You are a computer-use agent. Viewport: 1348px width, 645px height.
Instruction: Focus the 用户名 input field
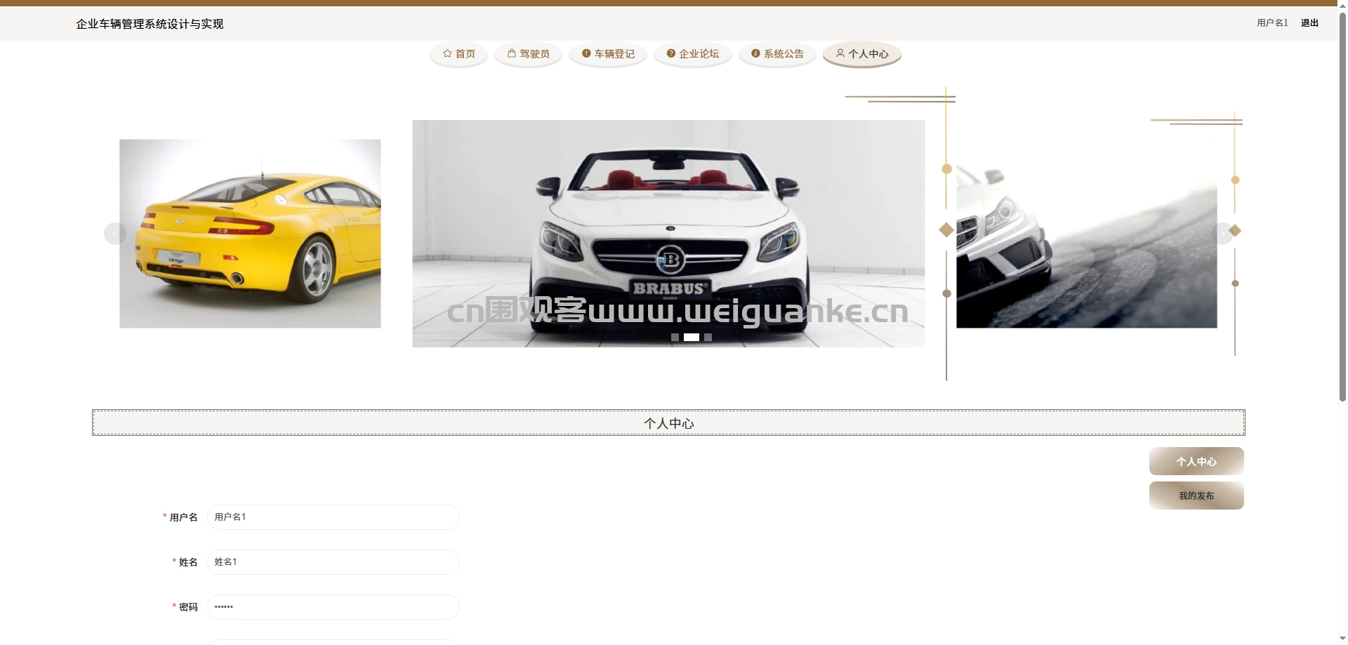tap(333, 517)
